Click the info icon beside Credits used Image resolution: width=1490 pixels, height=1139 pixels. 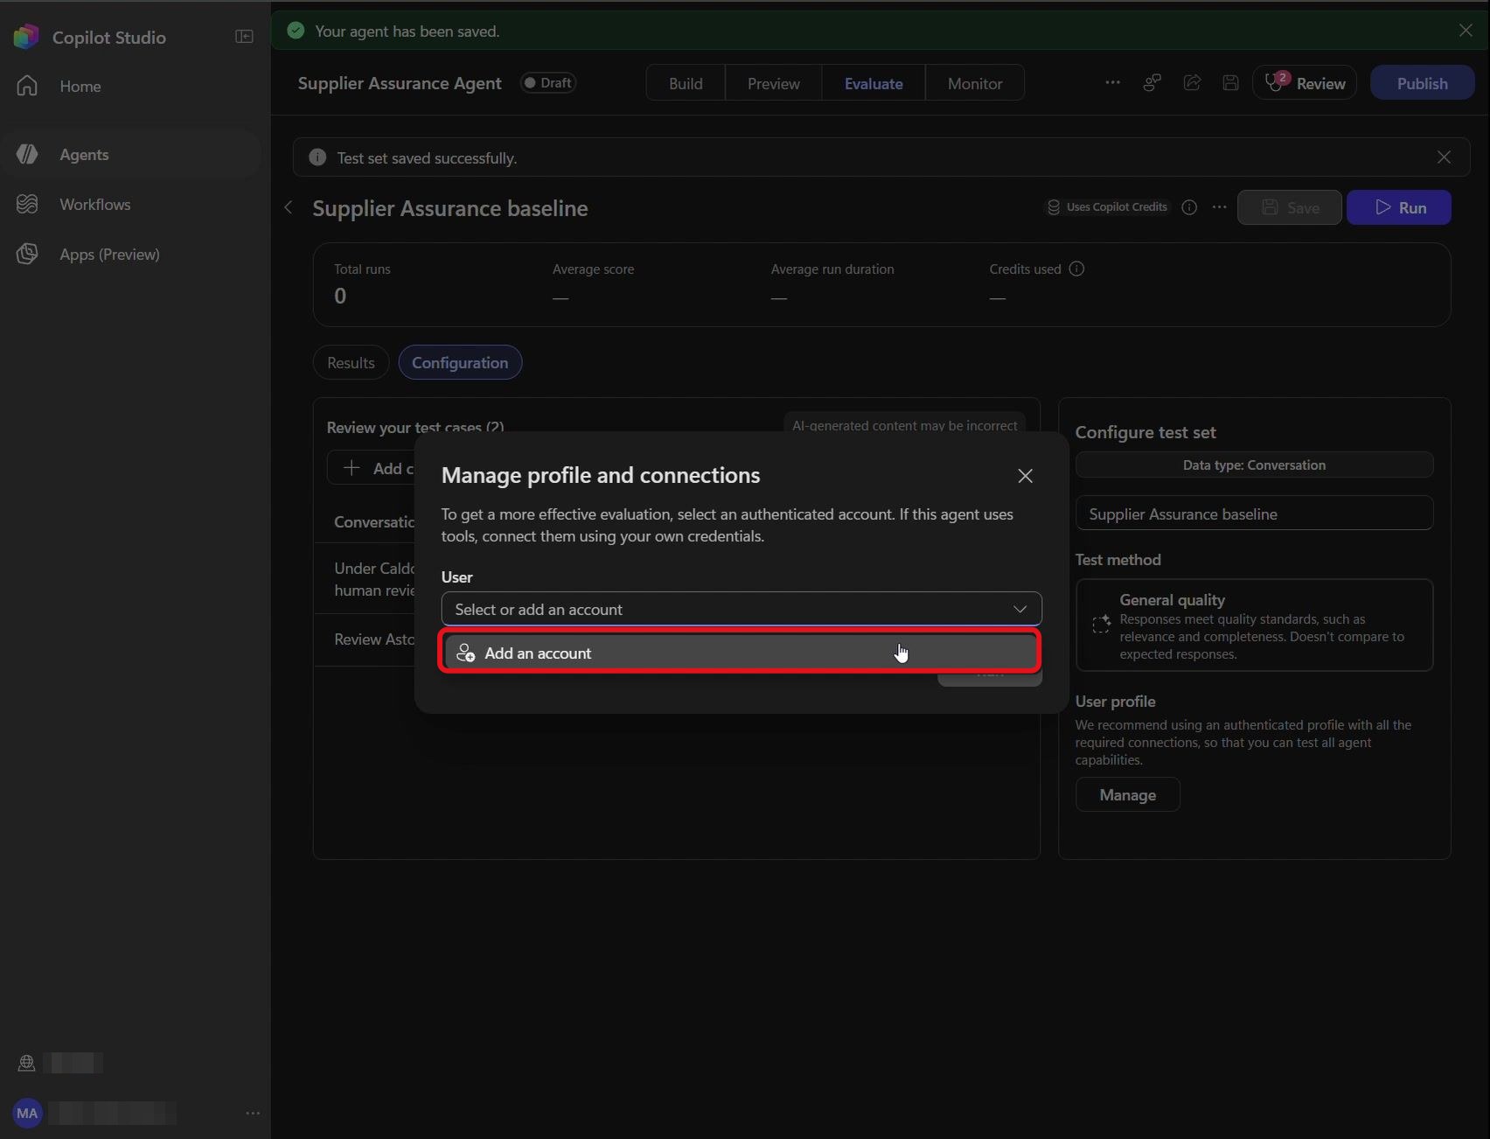tap(1077, 269)
